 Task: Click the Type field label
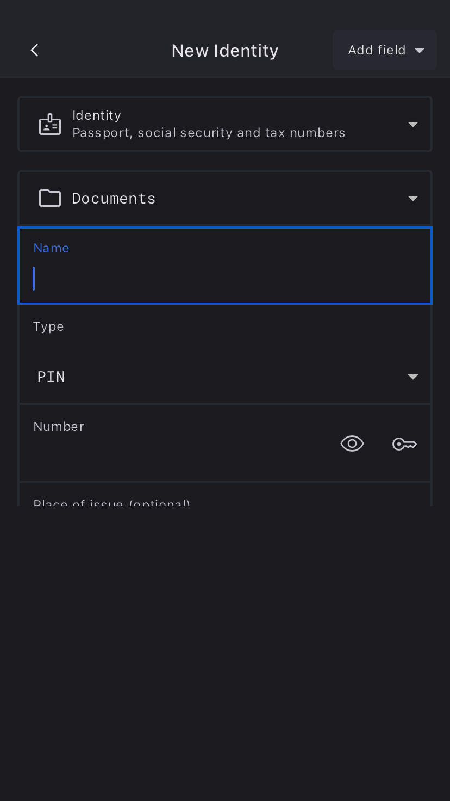pyautogui.click(x=48, y=326)
